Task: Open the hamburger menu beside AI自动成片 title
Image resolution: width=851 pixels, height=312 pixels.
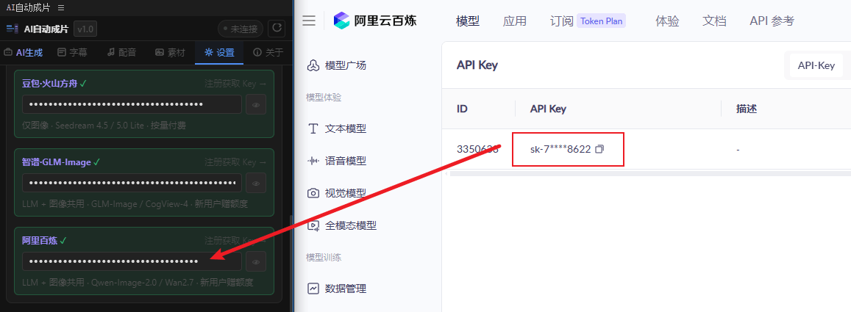Action: coord(61,7)
